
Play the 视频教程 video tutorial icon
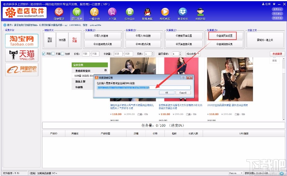click(x=164, y=13)
